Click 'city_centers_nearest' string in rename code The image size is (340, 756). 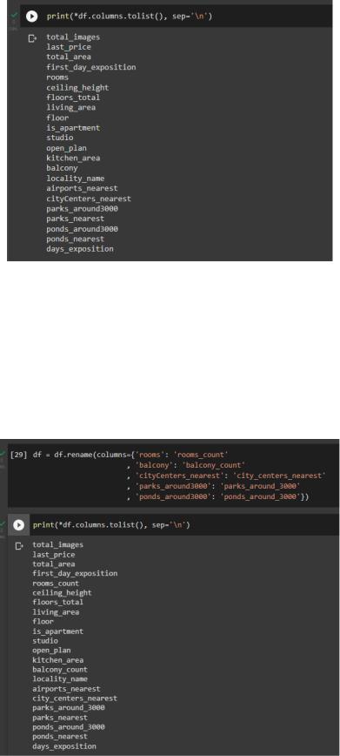click(279, 476)
